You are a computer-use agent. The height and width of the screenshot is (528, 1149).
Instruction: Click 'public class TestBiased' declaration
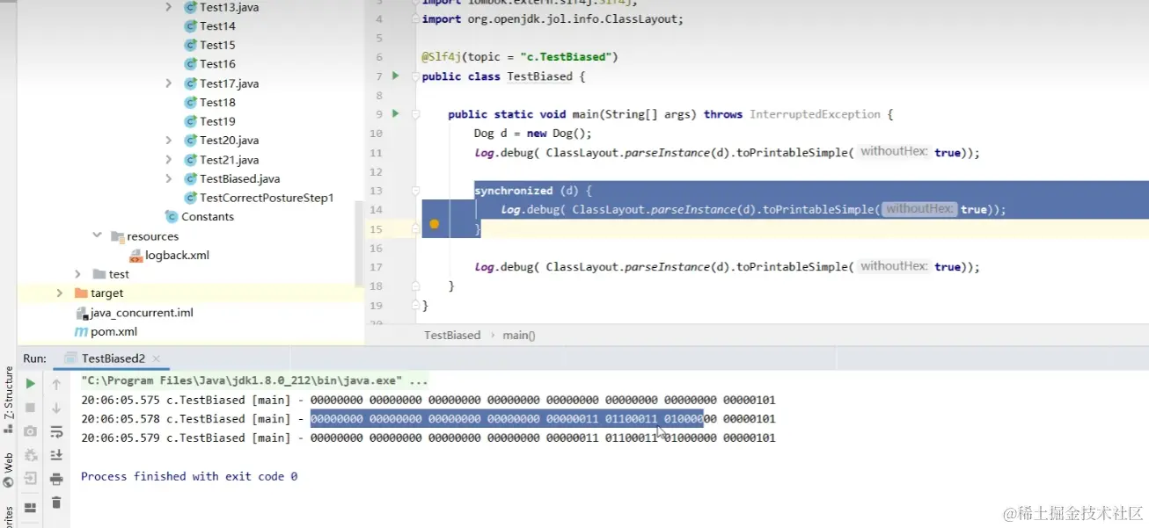503,76
